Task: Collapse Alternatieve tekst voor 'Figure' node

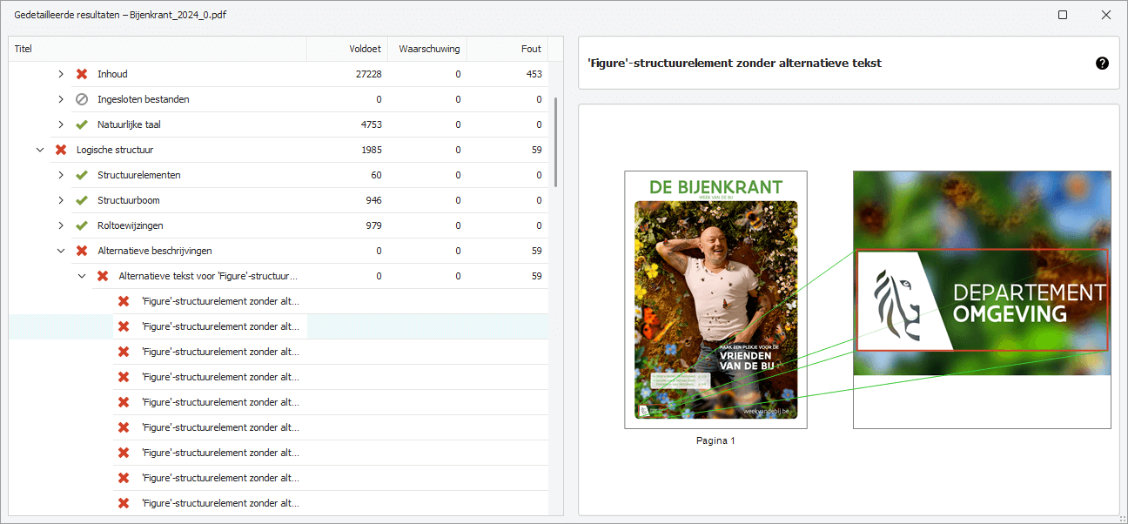Action: 82,276
